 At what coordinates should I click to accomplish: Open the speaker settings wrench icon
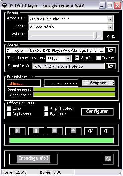[x=91, y=131]
